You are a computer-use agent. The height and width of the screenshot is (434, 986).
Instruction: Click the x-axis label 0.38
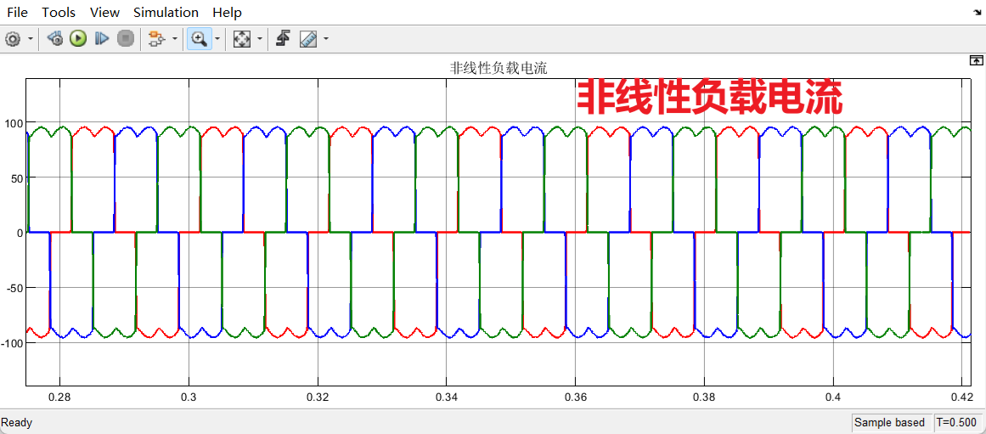click(704, 397)
